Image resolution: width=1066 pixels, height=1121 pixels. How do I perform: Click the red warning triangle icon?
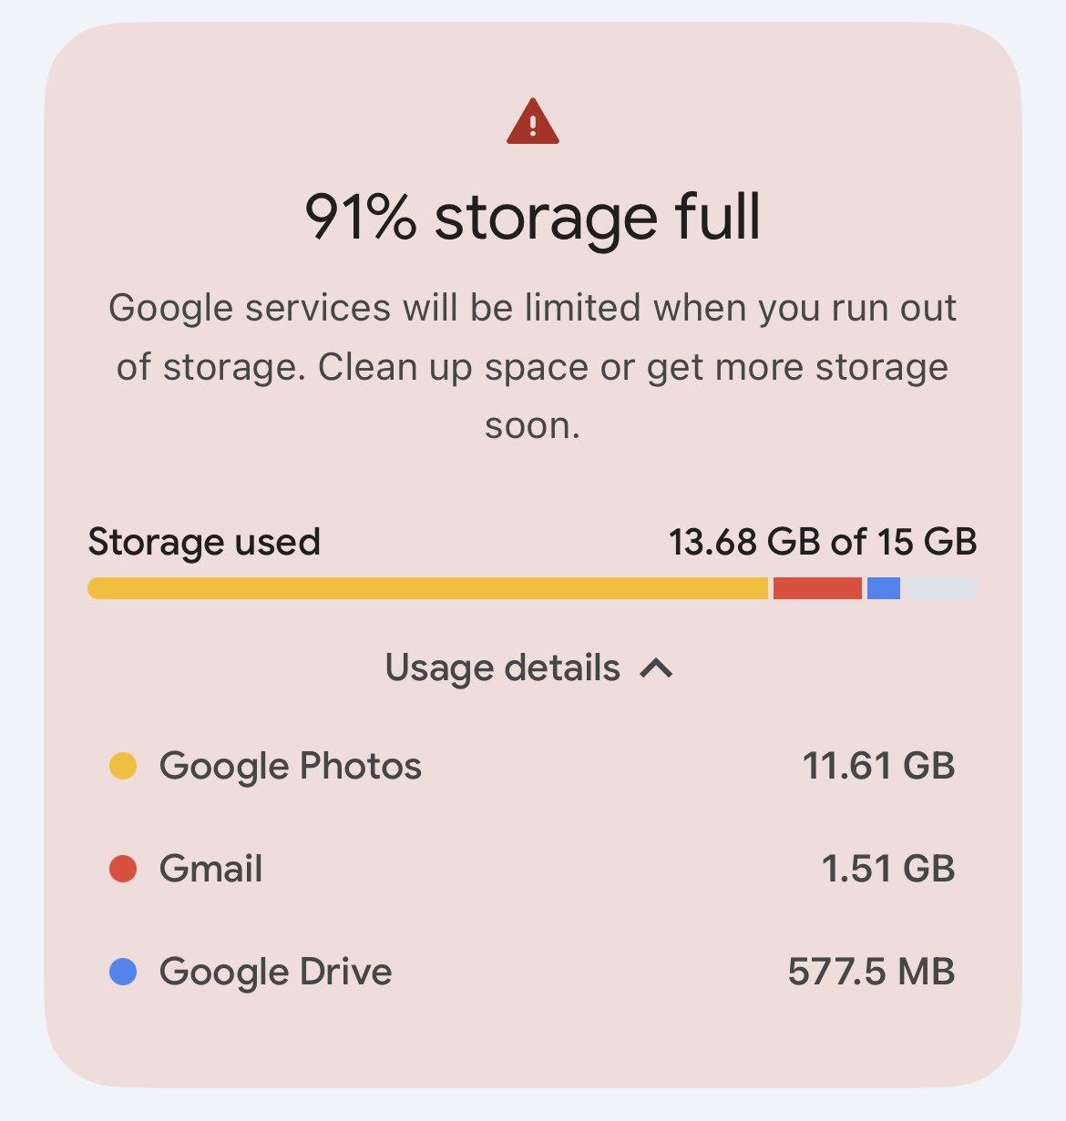533,122
